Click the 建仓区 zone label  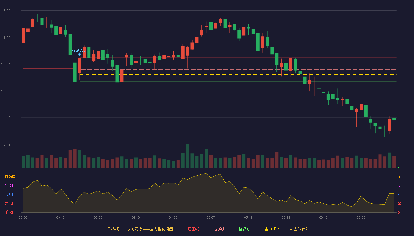pyautogui.click(x=10, y=204)
